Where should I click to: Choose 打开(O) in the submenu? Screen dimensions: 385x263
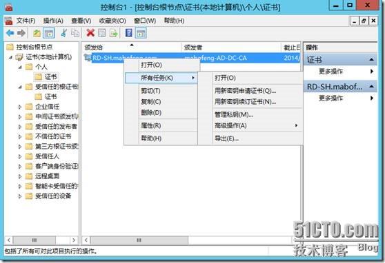point(250,78)
